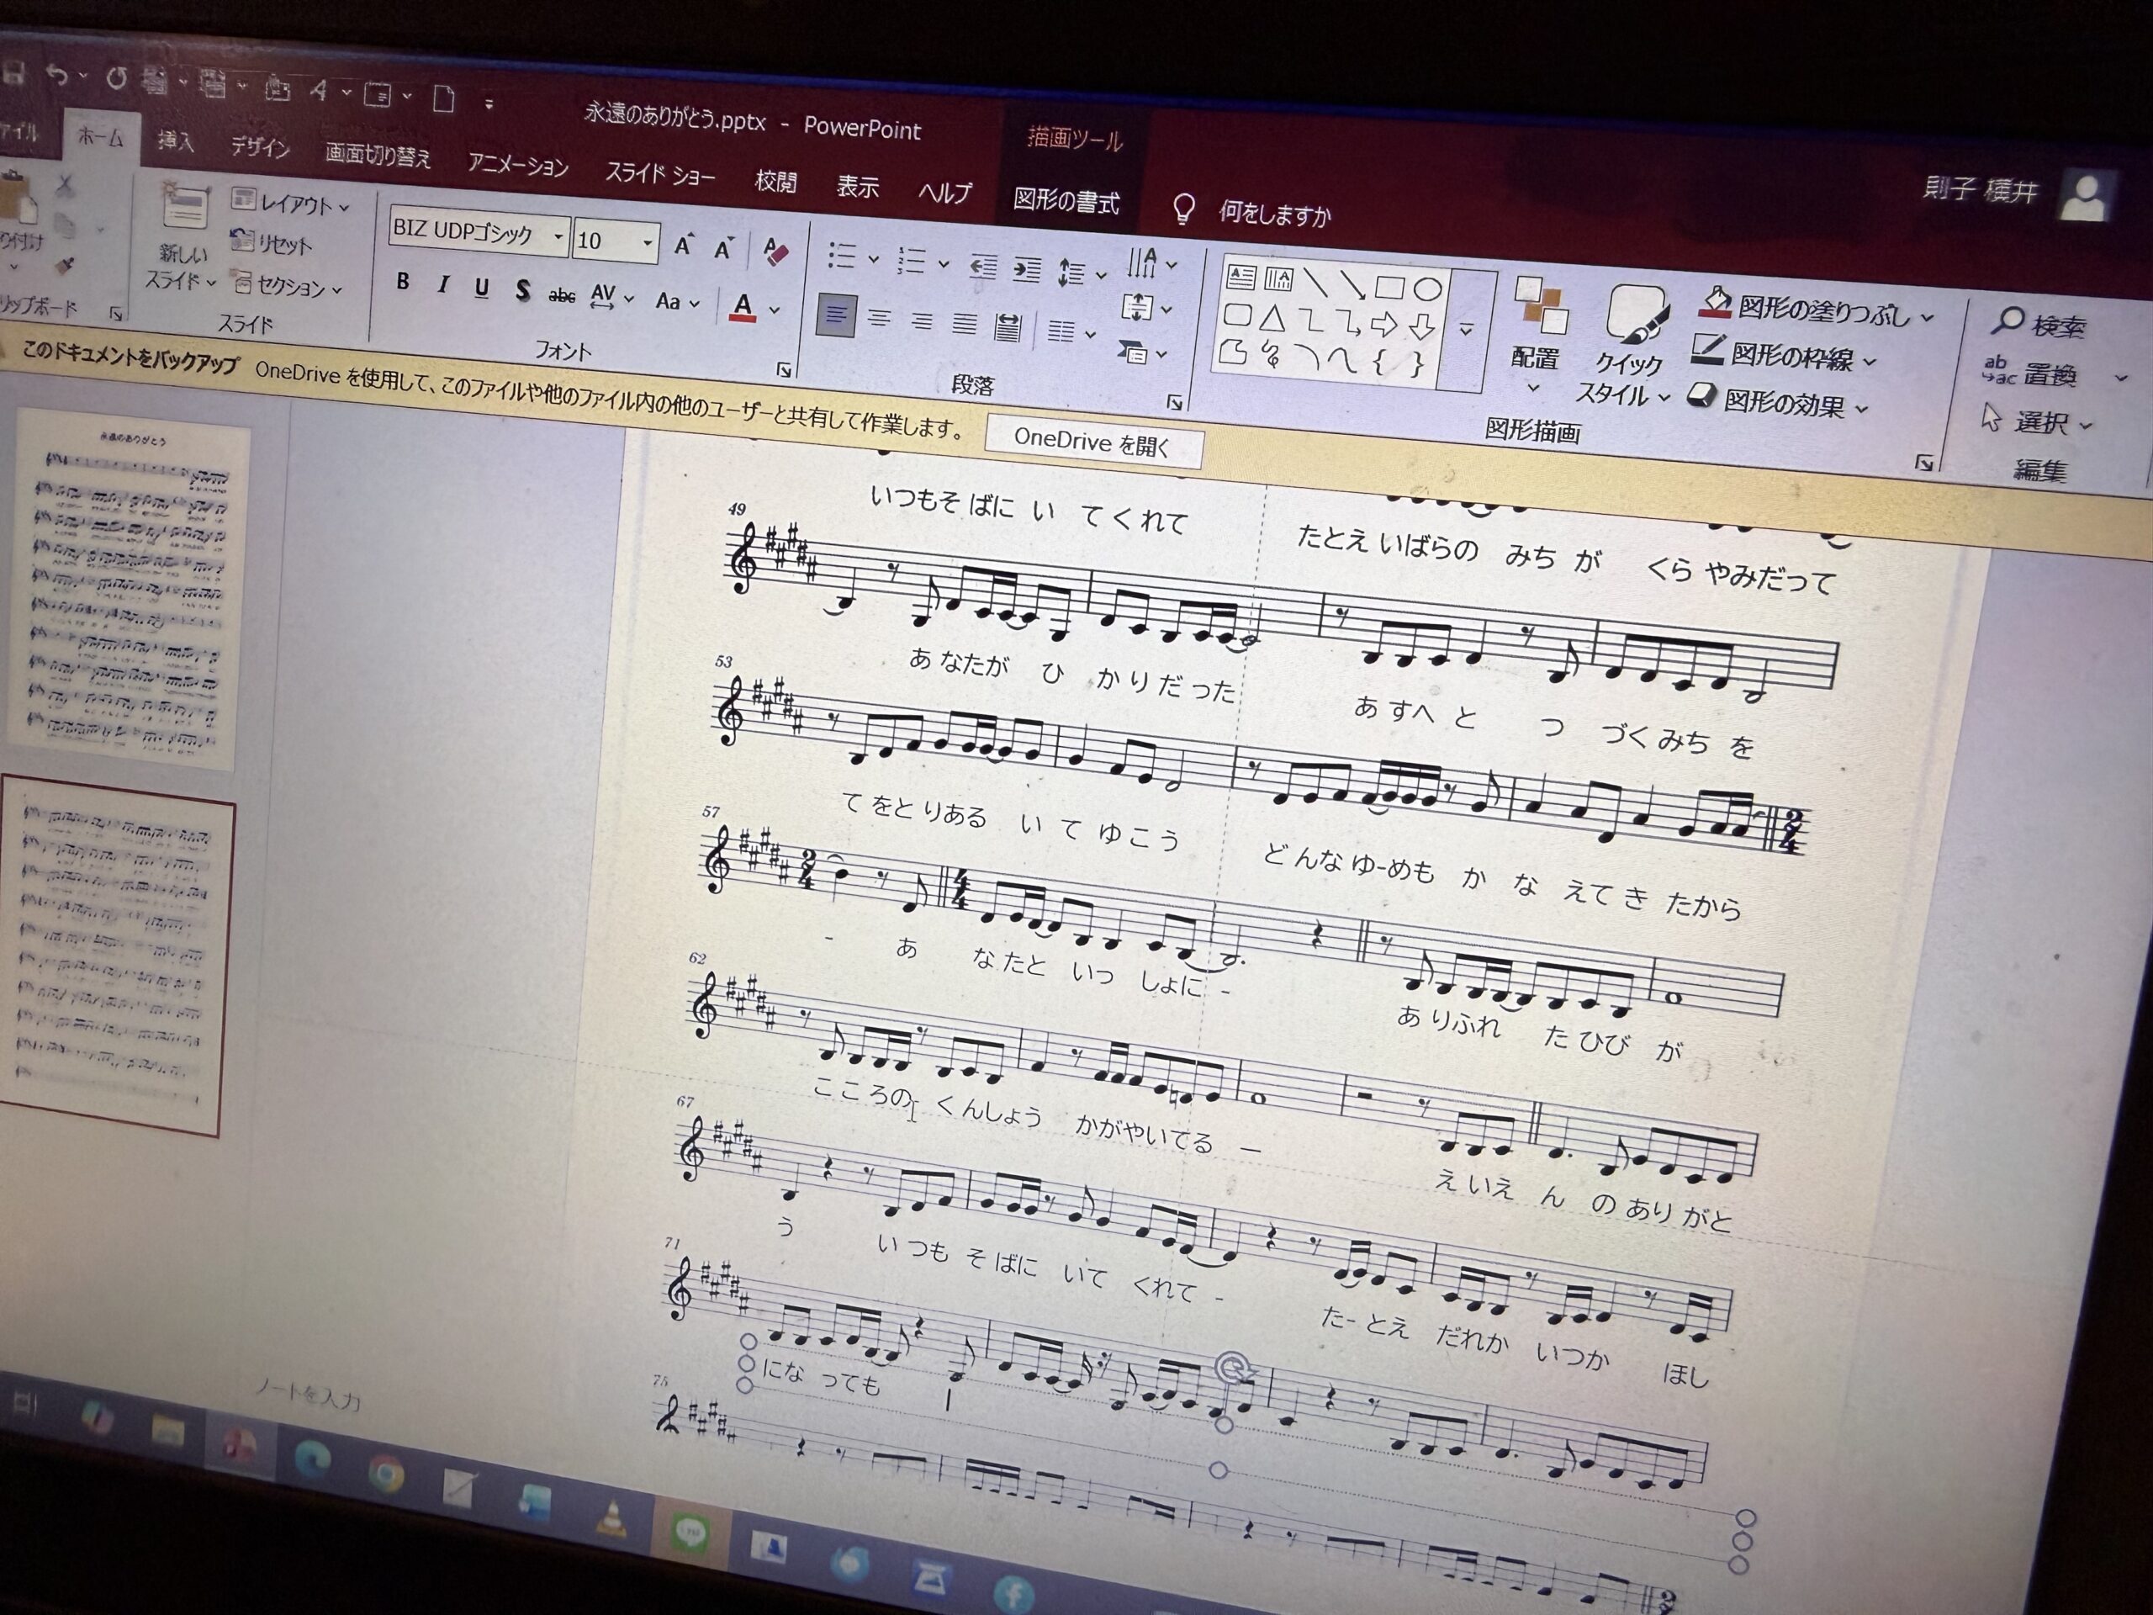The height and width of the screenshot is (1615, 2153).
Task: Toggle Underline formatting button
Action: (481, 289)
